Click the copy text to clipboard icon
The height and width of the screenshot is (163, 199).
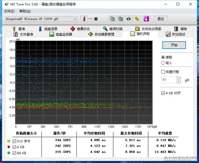coord(112,19)
